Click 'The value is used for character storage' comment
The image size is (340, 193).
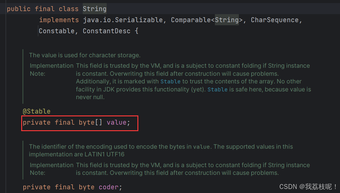coord(85,55)
